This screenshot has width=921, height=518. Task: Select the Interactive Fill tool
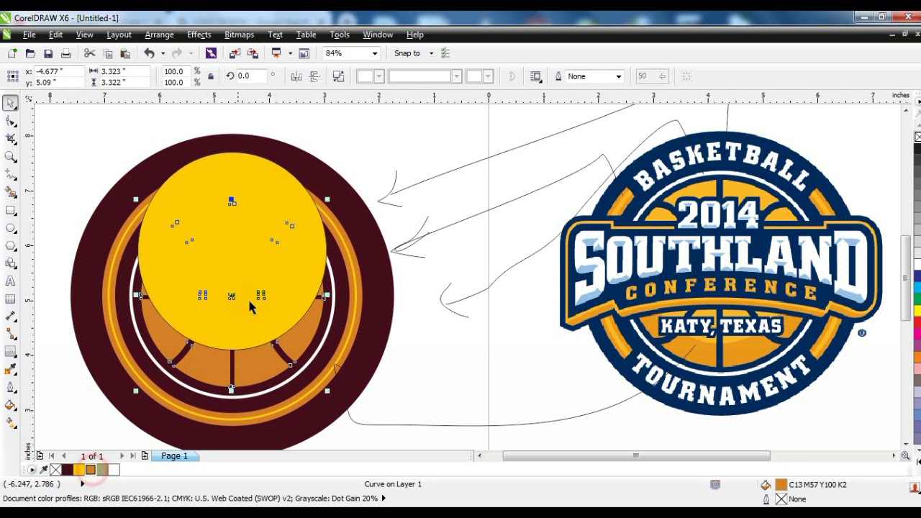tap(11, 423)
